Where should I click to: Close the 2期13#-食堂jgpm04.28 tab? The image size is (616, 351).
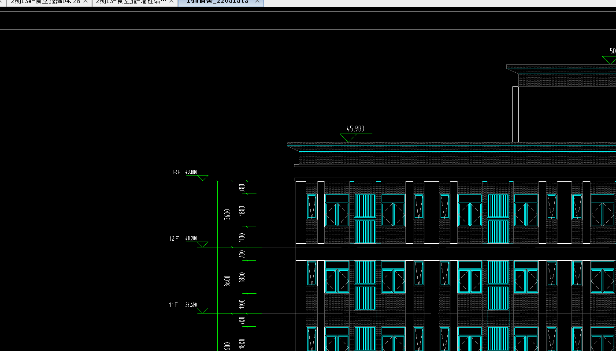point(85,2)
